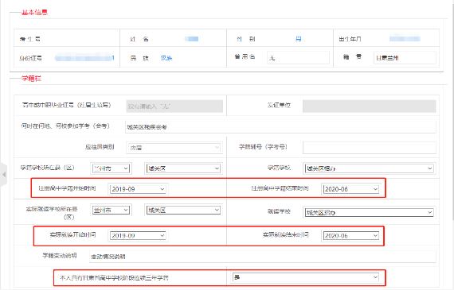Click the 出生年月 label
Image resolution: width=454 pixels, height=290 pixels.
[350, 39]
